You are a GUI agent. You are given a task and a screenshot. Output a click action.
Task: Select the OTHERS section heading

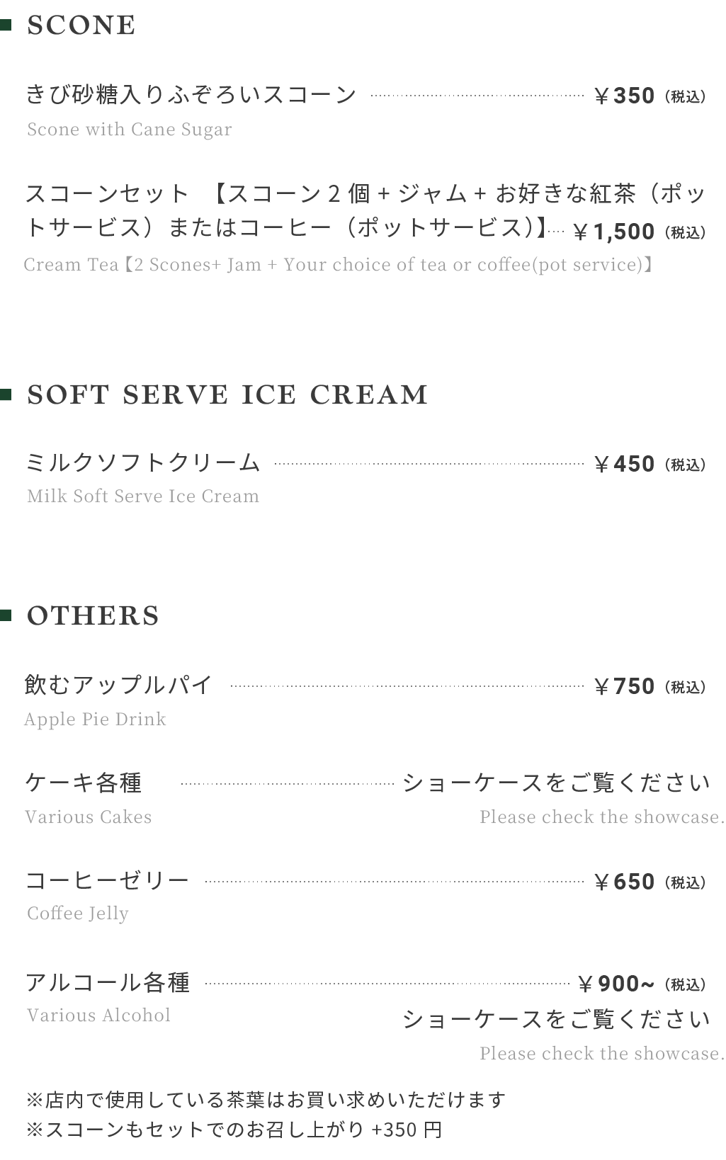(93, 615)
